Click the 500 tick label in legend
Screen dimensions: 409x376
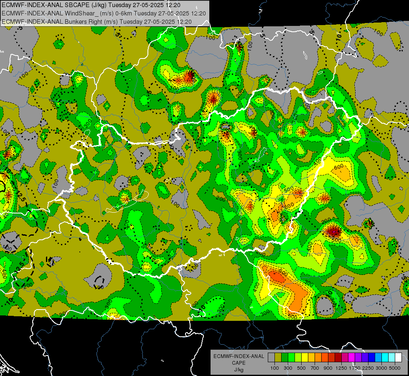[301, 368]
